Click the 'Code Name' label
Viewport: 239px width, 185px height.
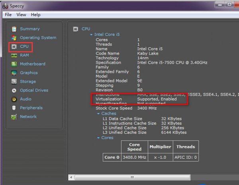[x=108, y=53]
